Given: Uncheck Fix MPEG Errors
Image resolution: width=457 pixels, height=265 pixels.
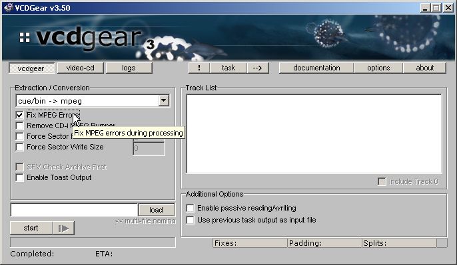Looking at the screenshot, I should pyautogui.click(x=19, y=115).
